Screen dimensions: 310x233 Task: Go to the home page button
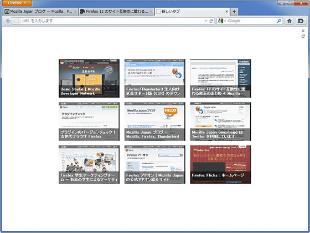289,21
